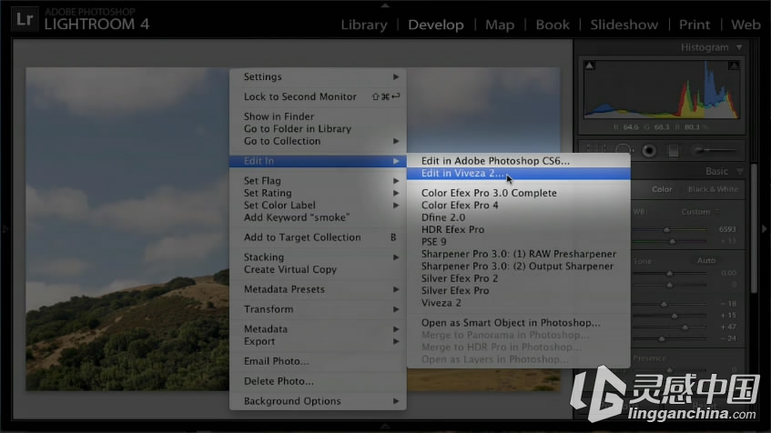Expand the Stacking submenu
771x433 pixels.
tap(318, 257)
